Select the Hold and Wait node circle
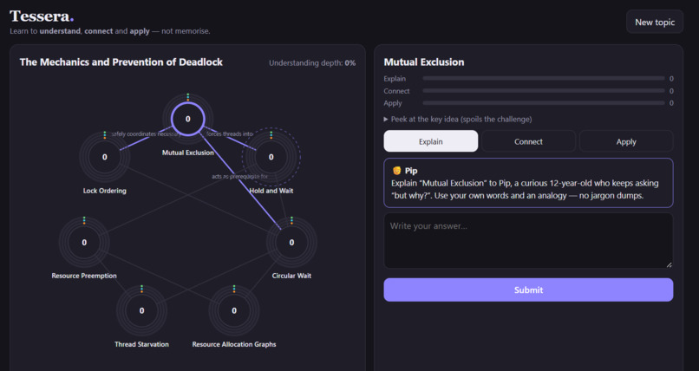The image size is (699, 371). click(271, 157)
